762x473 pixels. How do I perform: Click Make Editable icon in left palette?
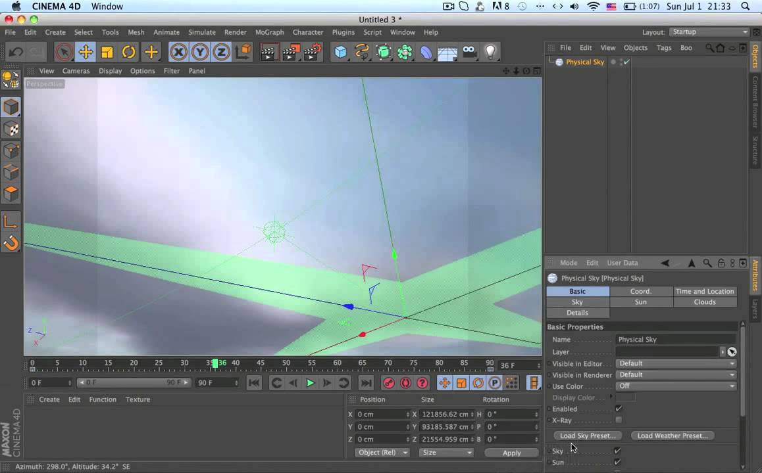tap(11, 80)
